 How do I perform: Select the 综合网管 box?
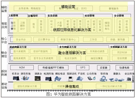[122, 58]
